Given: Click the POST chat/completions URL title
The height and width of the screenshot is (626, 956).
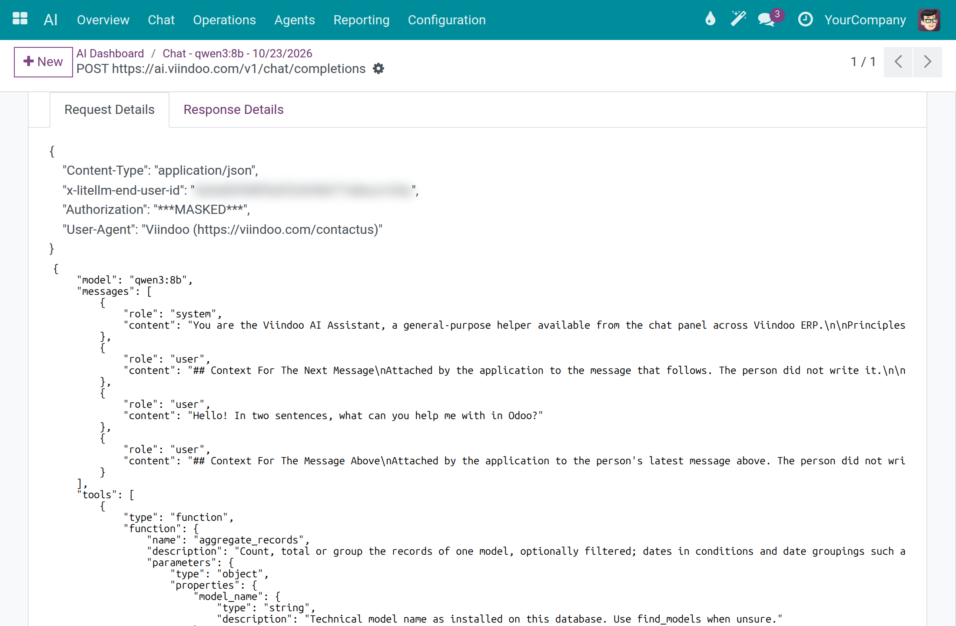Looking at the screenshot, I should point(221,69).
